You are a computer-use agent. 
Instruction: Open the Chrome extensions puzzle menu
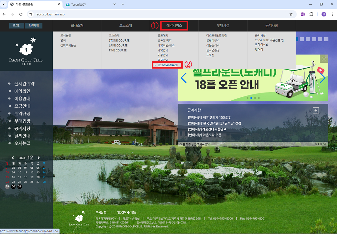click(x=311, y=14)
